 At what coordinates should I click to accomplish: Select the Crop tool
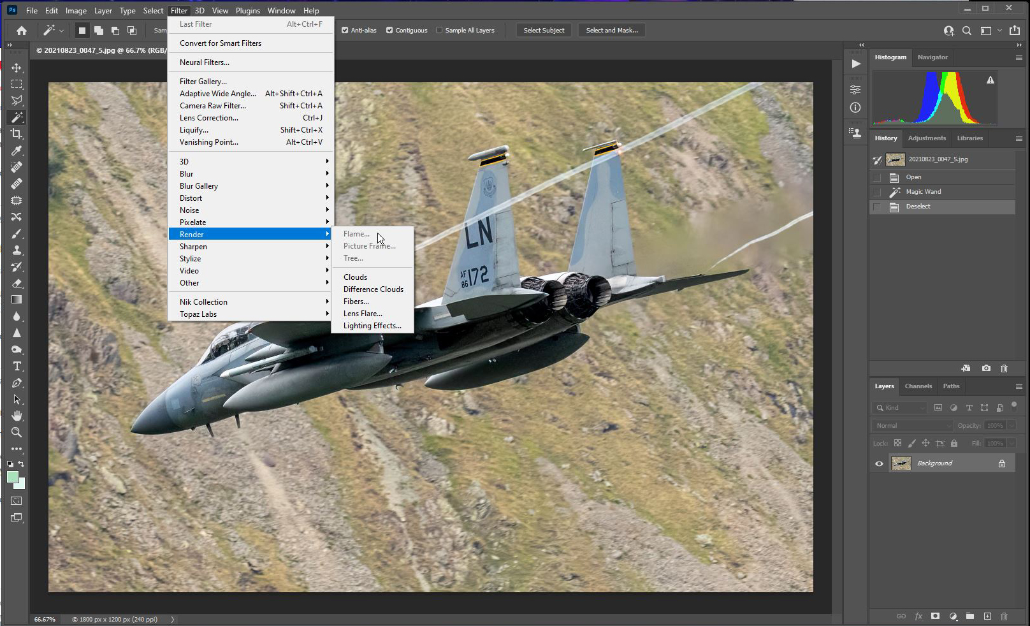point(17,134)
